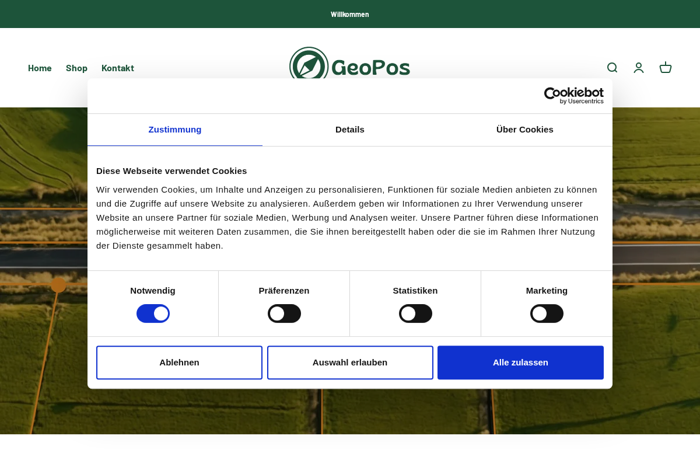Enable the Statistiken cookie toggle
This screenshot has width=700, height=467.
click(x=415, y=313)
